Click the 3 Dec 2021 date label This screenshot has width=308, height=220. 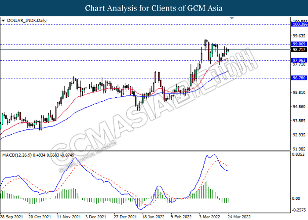coord(95,217)
